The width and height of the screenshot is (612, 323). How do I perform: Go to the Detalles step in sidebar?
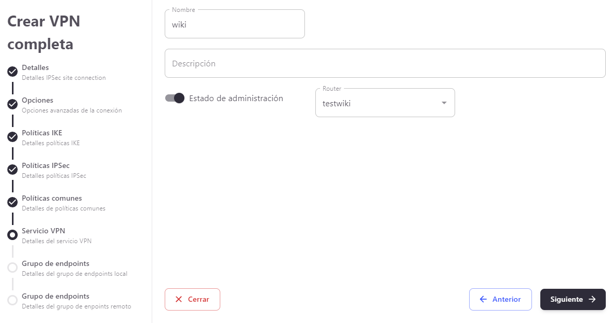[x=35, y=67]
